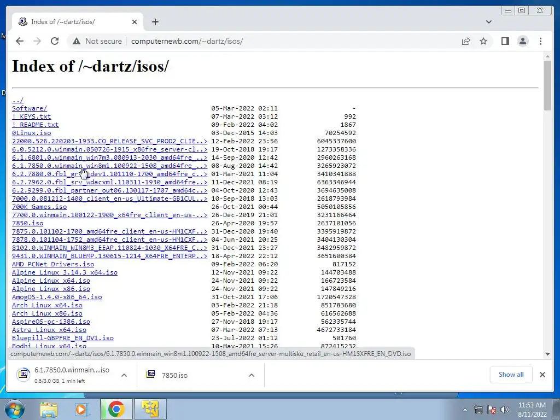Download 6.2.9299.0.fbl_partner_out06 iso
Viewport: 560px width, 420px height.
(109, 190)
